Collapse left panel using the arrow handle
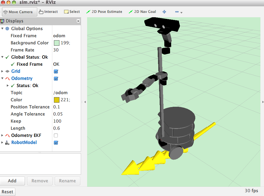The image size is (264, 196). point(85,102)
